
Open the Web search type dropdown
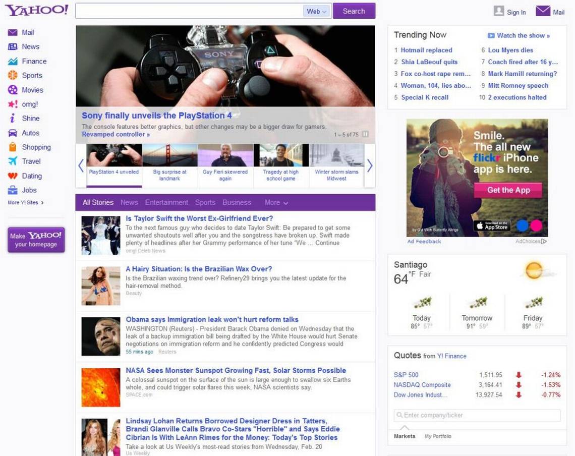[317, 11]
